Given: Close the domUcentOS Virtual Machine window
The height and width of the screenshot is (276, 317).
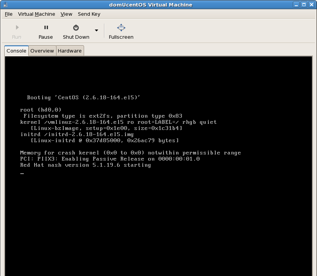Looking at the screenshot, I should click(x=311, y=5).
